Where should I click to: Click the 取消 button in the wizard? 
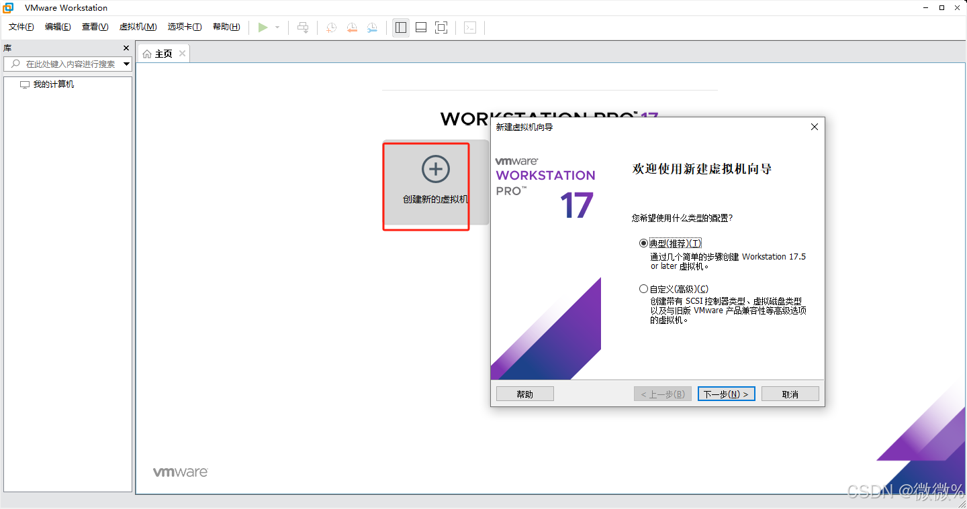(790, 394)
